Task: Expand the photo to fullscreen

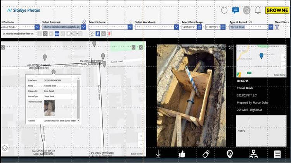Action: [x=231, y=47]
